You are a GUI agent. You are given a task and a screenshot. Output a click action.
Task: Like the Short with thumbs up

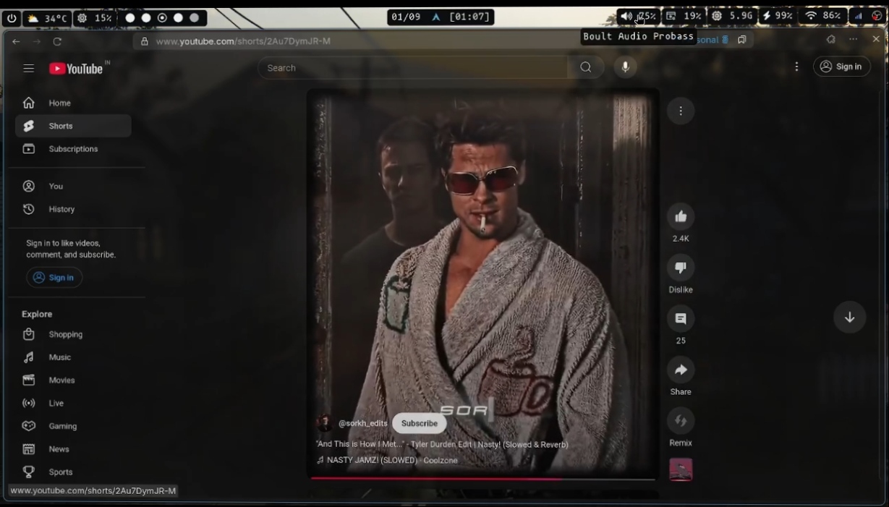(681, 216)
